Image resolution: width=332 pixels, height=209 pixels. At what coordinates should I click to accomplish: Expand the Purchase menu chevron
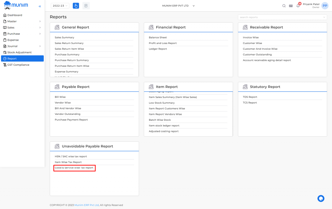40,34
